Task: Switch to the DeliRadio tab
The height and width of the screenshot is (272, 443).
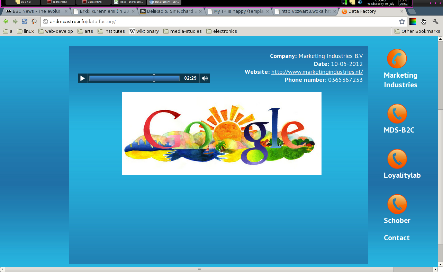Action: pyautogui.click(x=171, y=11)
